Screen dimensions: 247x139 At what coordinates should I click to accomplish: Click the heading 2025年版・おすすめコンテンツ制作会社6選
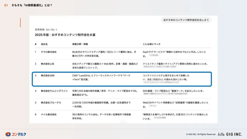65,35
